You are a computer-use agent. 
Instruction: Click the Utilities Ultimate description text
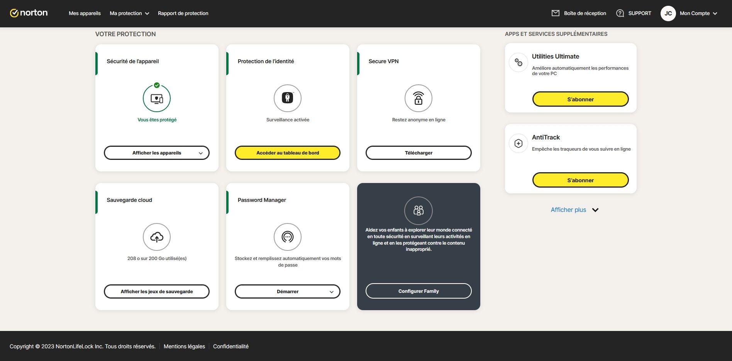pos(580,71)
